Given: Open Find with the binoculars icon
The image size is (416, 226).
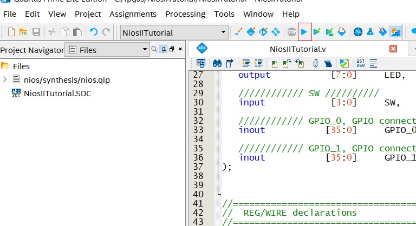Looking at the screenshot, I should [x=217, y=63].
